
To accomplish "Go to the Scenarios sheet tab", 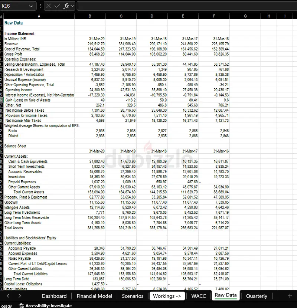I will click(133, 296).
